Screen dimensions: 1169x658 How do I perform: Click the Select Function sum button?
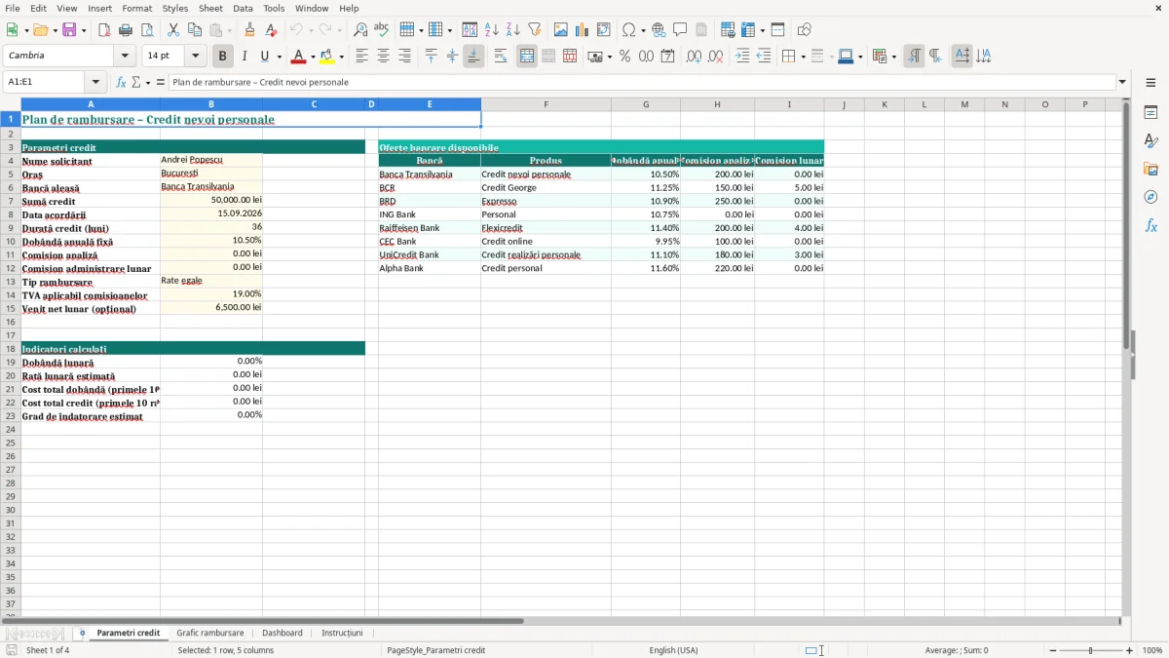point(136,83)
